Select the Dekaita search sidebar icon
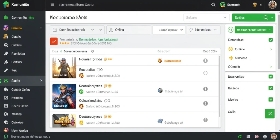This screenshot has width=280, height=140. click(6, 45)
